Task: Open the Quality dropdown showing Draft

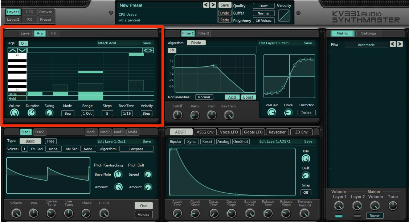Action: (263, 6)
